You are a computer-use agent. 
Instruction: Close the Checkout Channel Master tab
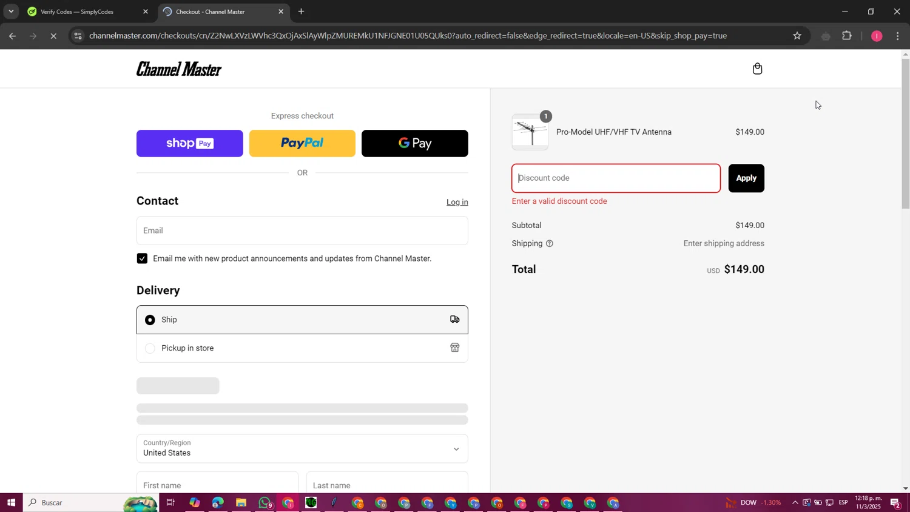point(281,12)
